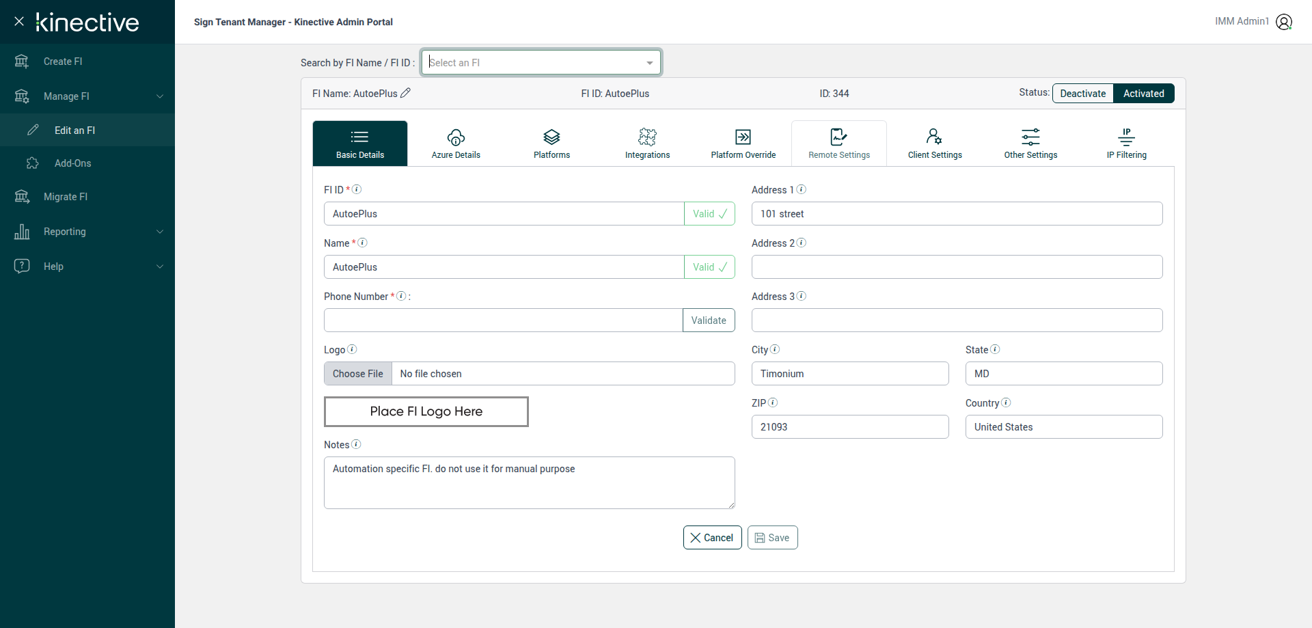Click the State input field

(x=1064, y=374)
